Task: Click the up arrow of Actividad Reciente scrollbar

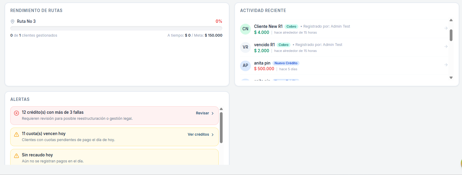Action: click(451, 20)
